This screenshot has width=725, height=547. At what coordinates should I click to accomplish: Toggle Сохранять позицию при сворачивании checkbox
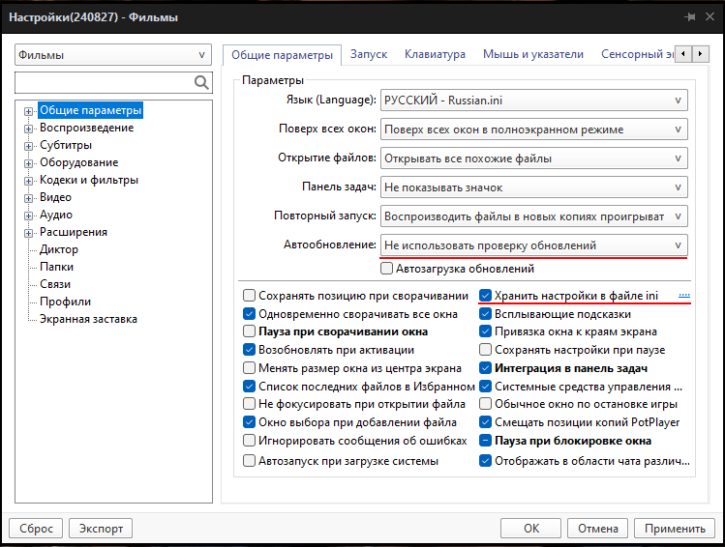(x=250, y=296)
